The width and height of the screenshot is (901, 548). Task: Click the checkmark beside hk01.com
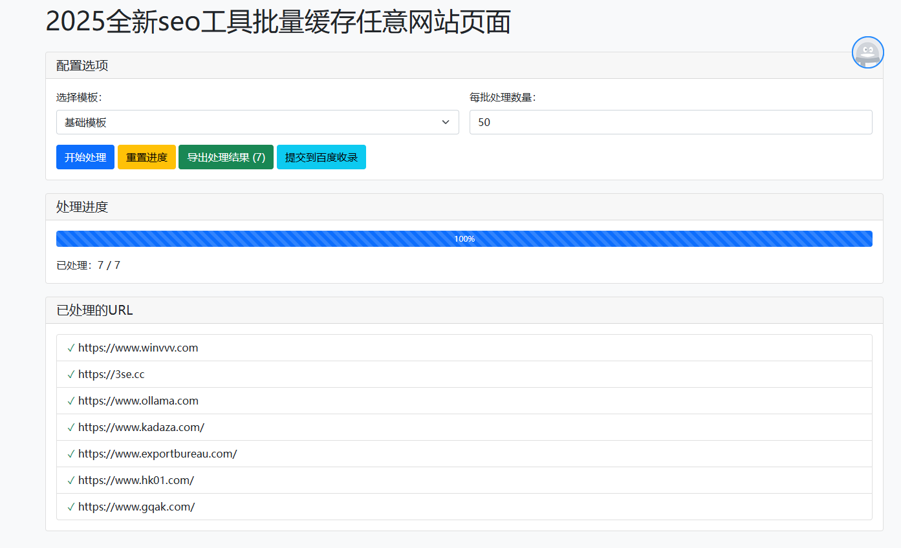pyautogui.click(x=71, y=479)
